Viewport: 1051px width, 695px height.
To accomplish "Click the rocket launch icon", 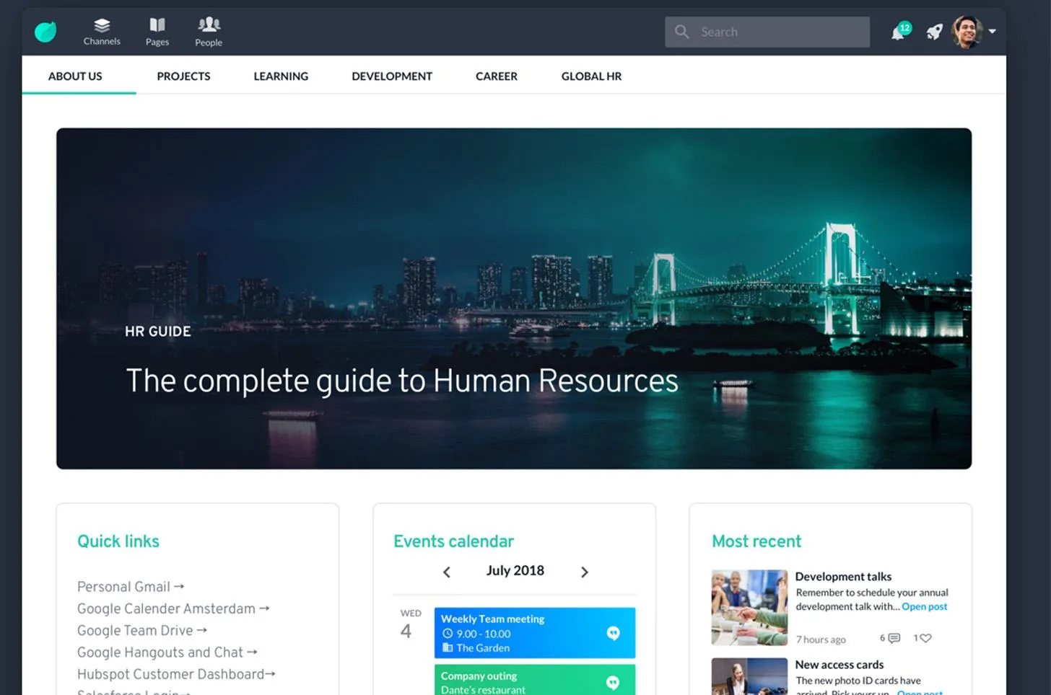I will (935, 32).
